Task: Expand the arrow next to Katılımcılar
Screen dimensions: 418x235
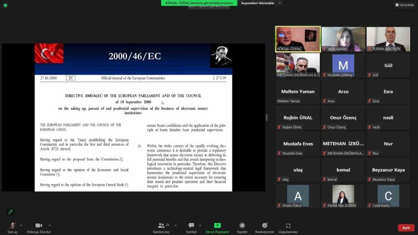Action: click(175, 226)
